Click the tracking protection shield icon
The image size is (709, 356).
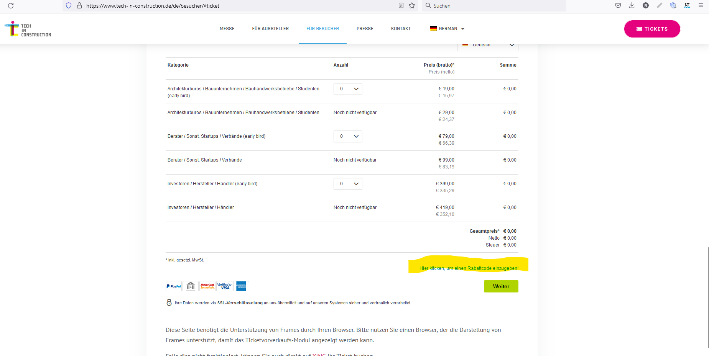pos(69,5)
